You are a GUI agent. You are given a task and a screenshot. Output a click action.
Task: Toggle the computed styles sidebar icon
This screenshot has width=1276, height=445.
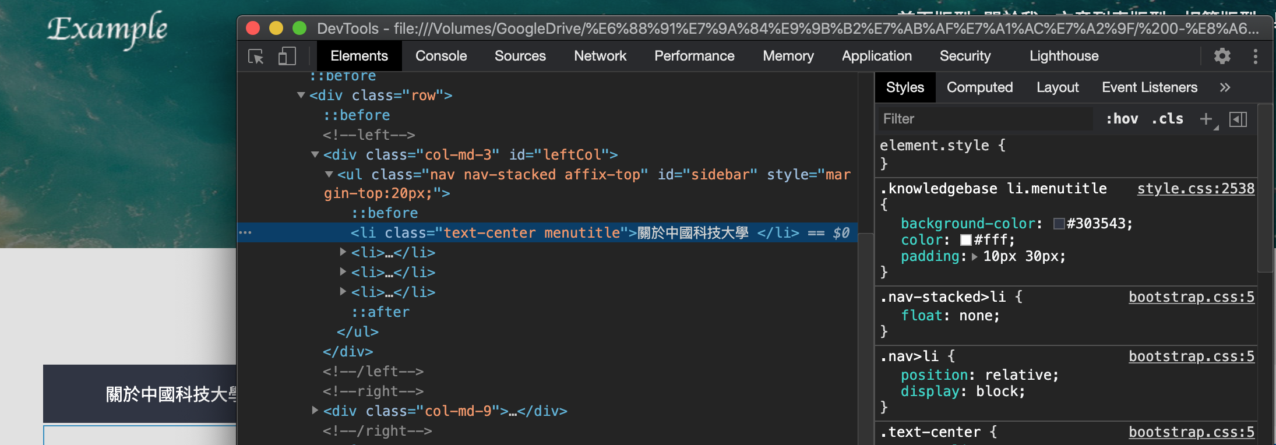pyautogui.click(x=1238, y=119)
